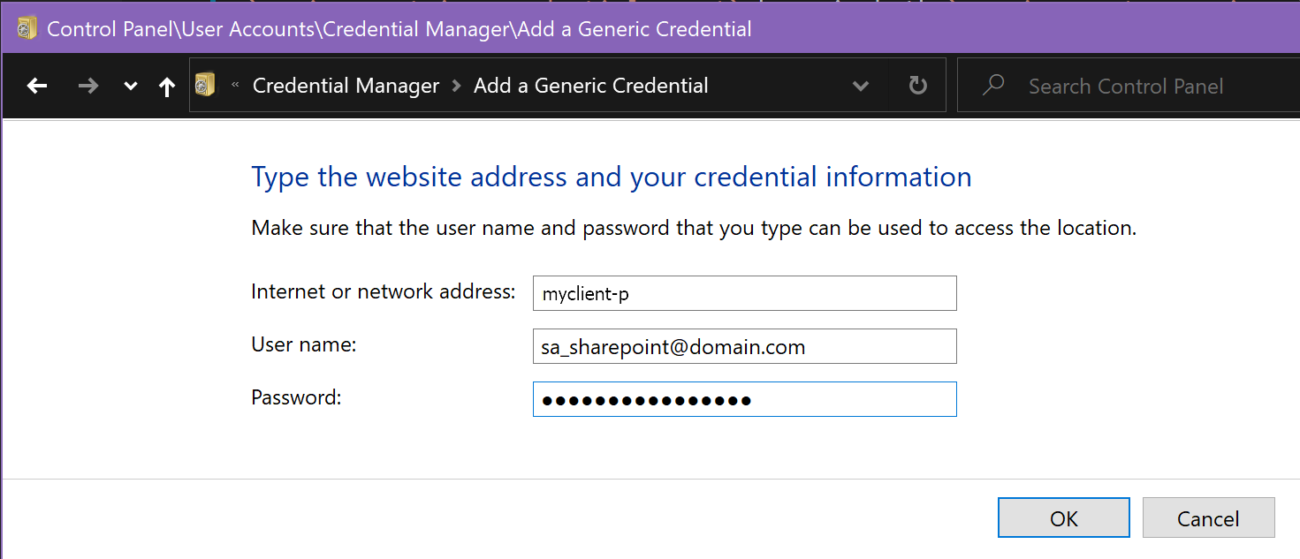Confirm the credential with OK
The height and width of the screenshot is (559, 1300).
[x=1064, y=517]
